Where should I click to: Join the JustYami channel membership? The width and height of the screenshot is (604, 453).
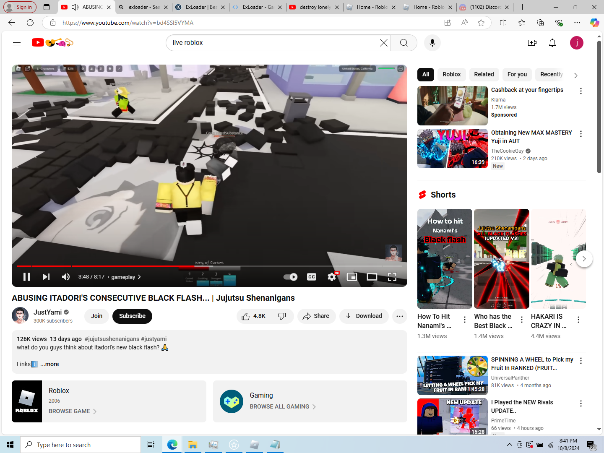click(97, 316)
